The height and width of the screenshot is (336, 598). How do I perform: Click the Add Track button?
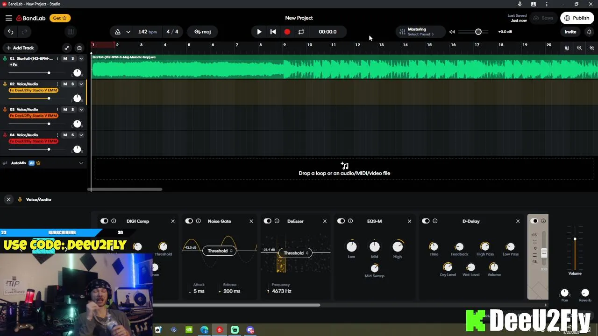click(20, 48)
